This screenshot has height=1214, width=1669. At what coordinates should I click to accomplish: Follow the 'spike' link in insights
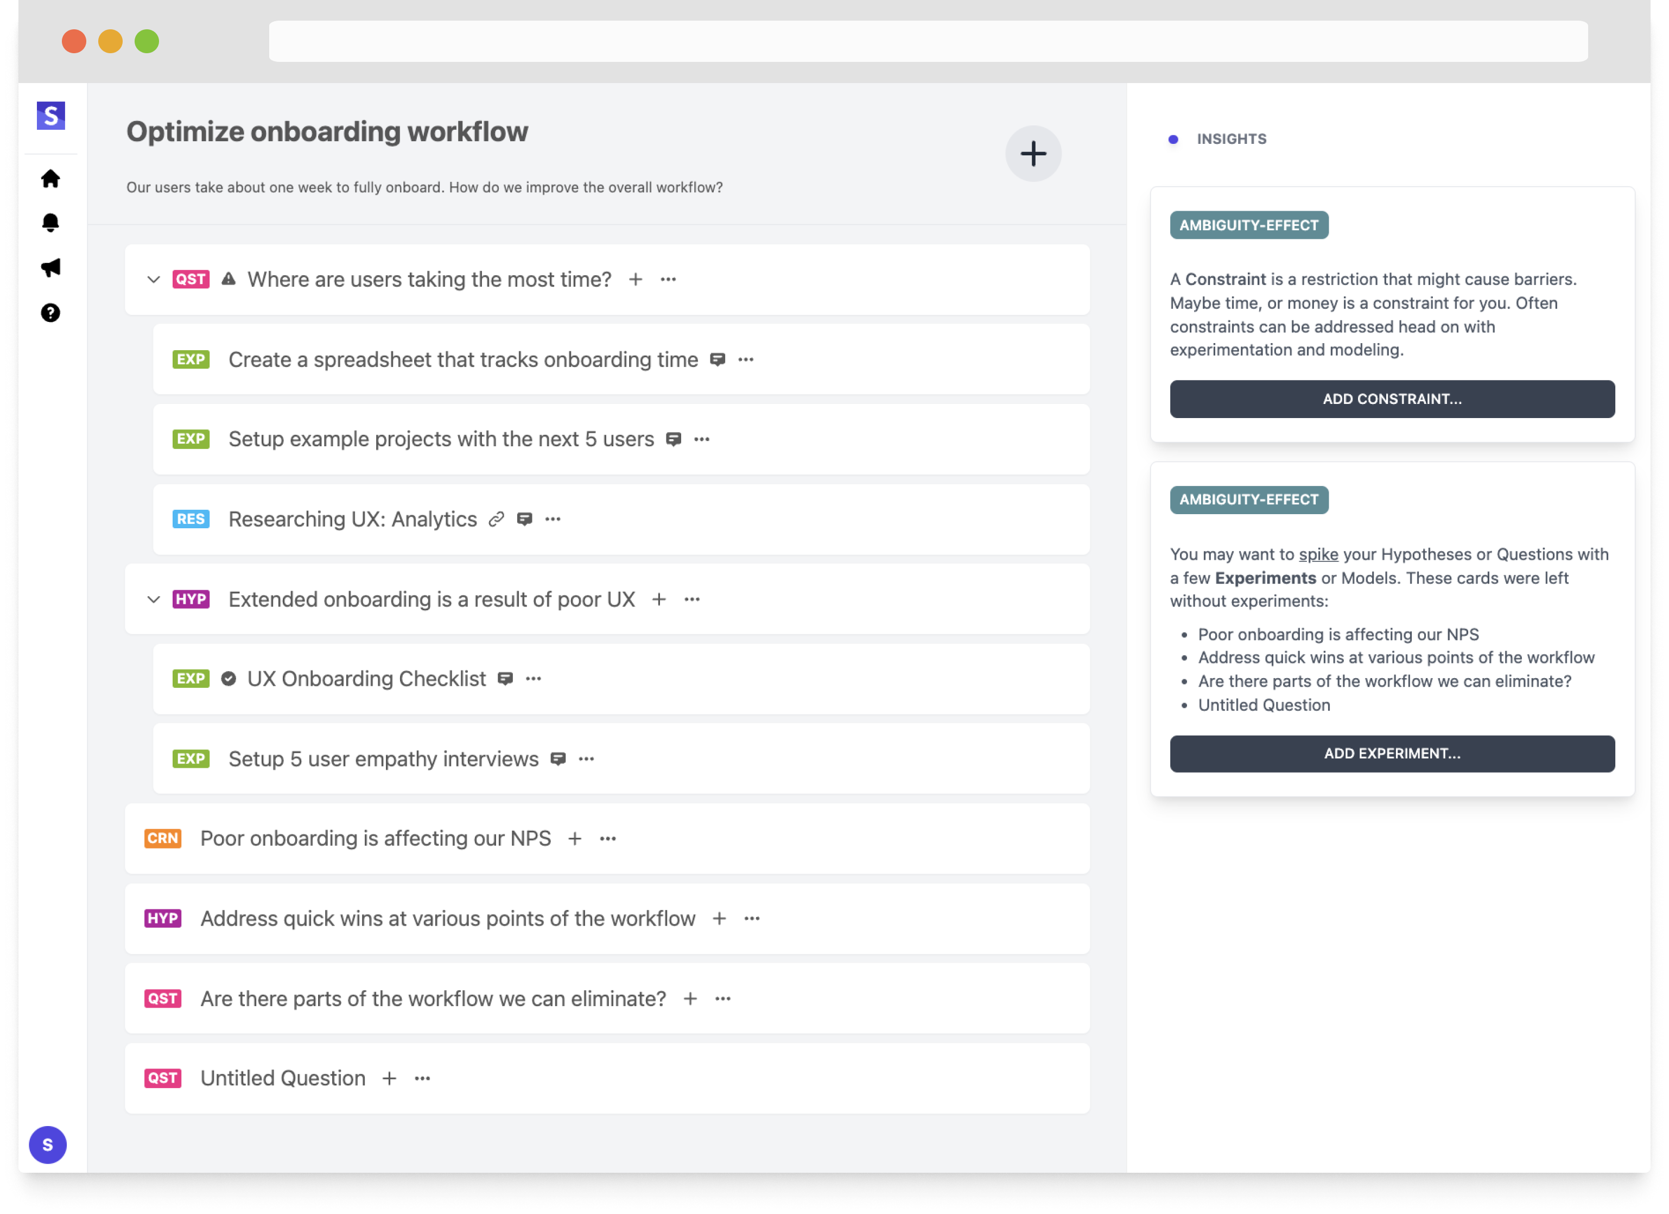(1319, 554)
